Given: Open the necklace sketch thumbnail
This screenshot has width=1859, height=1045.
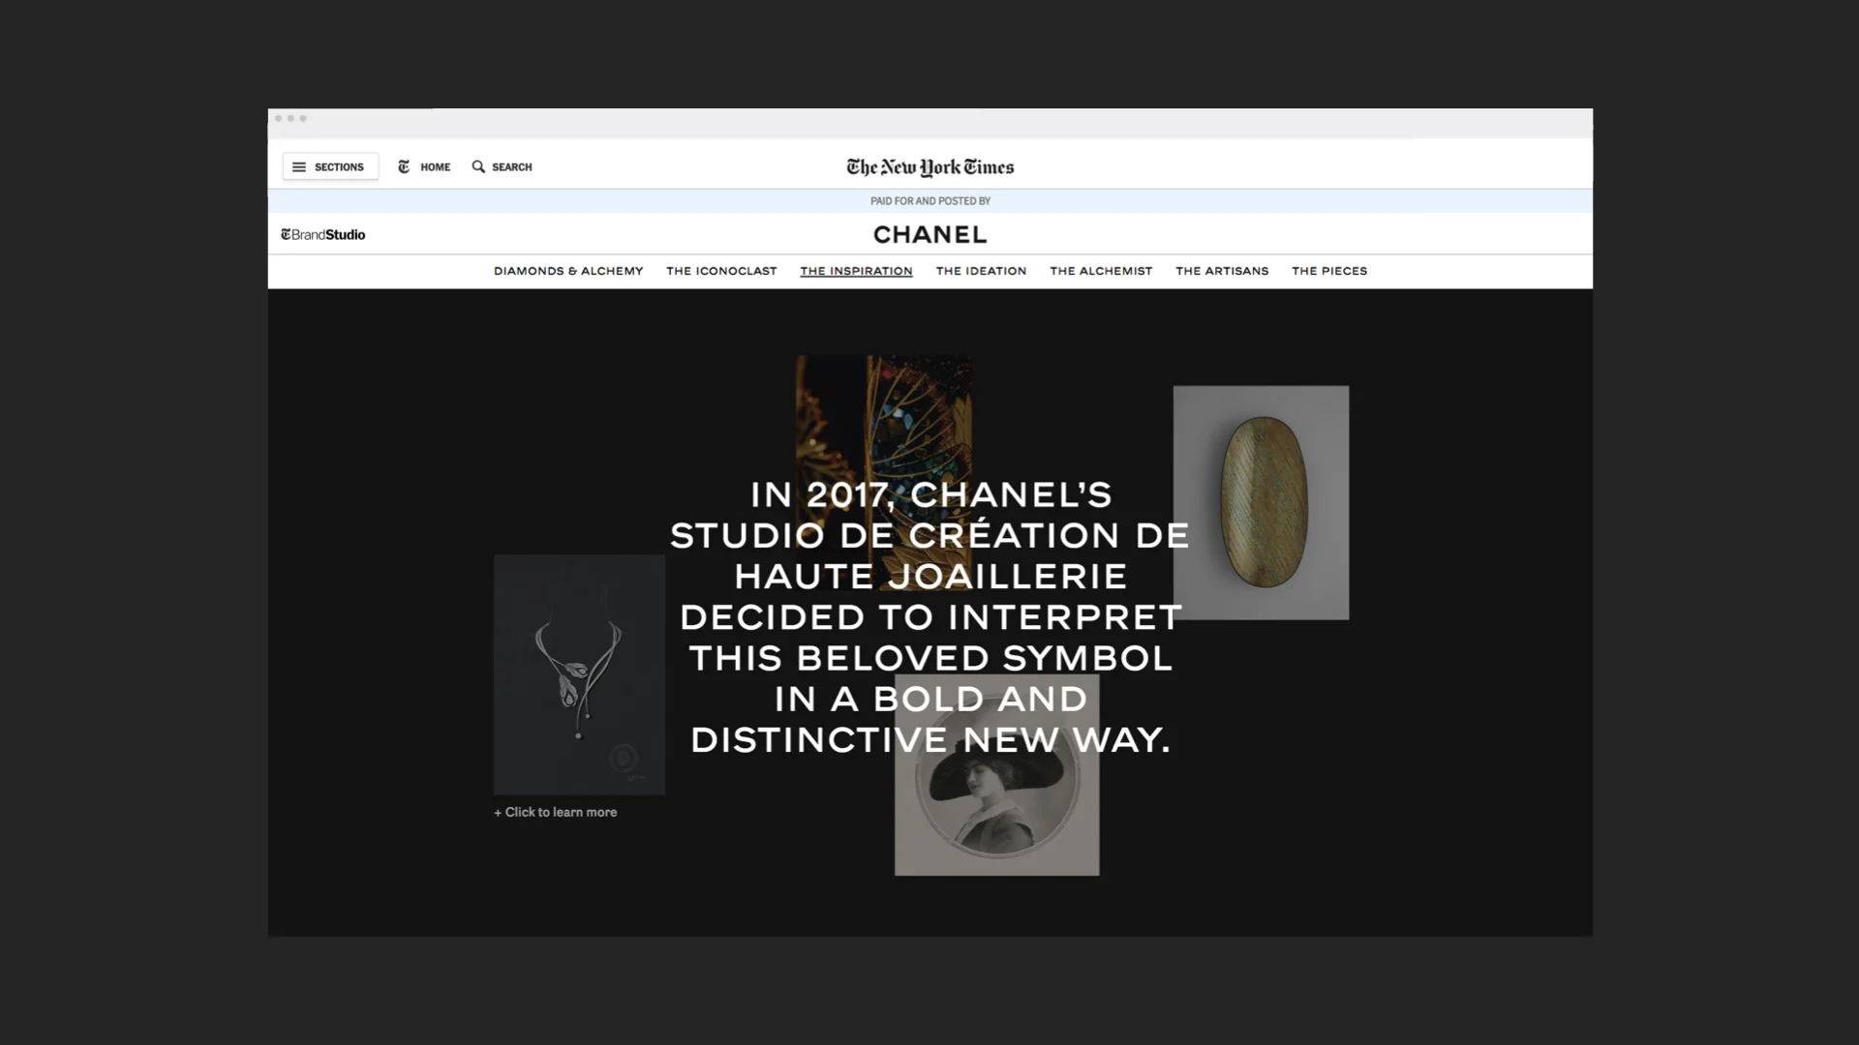Looking at the screenshot, I should 579,674.
